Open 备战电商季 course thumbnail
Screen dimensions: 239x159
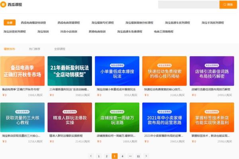click(x=22, y=71)
